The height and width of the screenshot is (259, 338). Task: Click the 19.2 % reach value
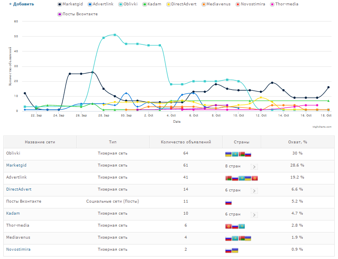(x=297, y=177)
